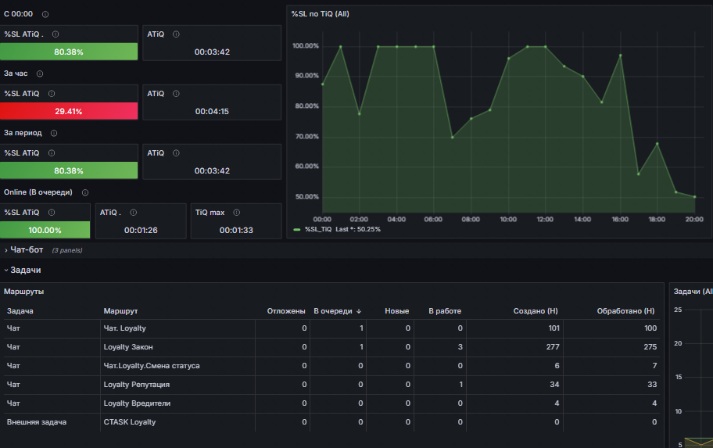Click info icon beside TiQ max

(236, 213)
